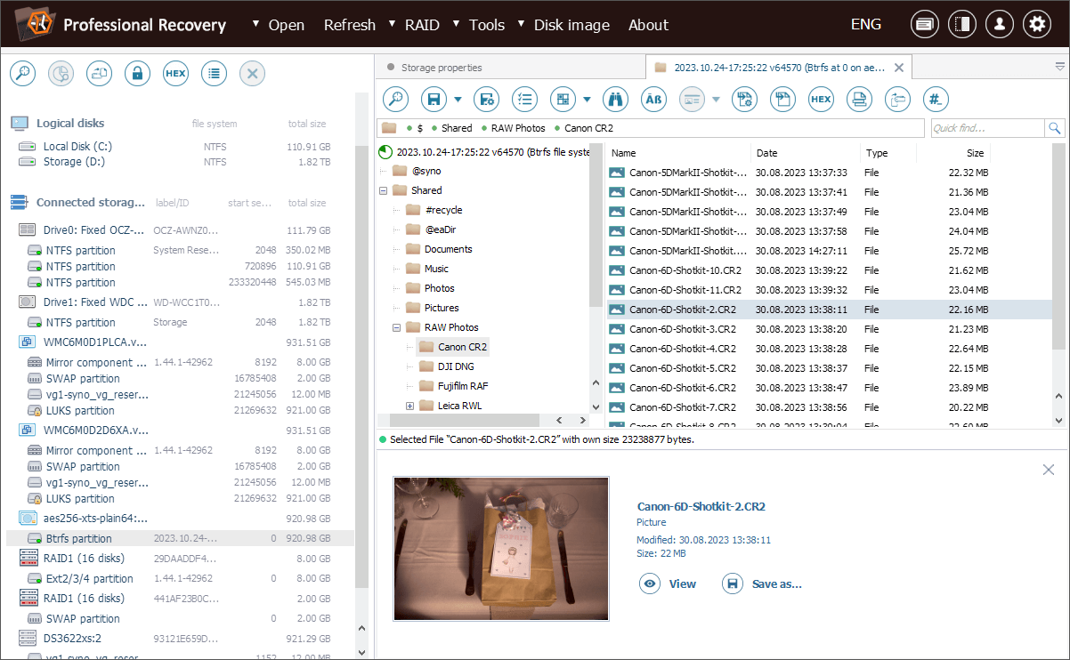Viewport: 1070px width, 660px height.
Task: Click the Refresh menu item
Action: [x=349, y=25]
